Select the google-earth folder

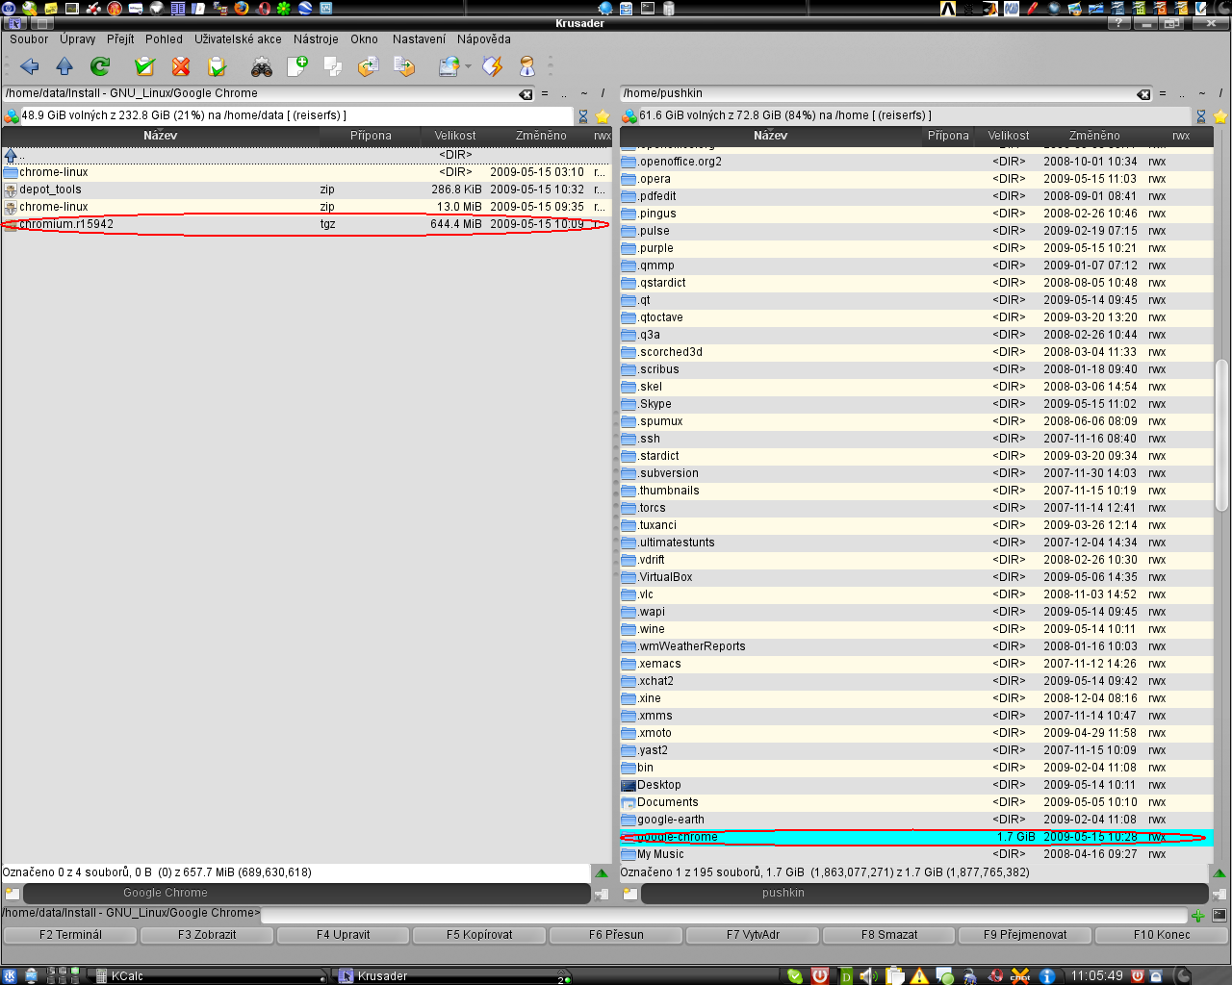point(916,820)
